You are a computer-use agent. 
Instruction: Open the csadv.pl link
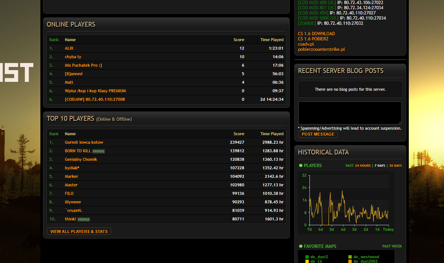[x=306, y=44]
